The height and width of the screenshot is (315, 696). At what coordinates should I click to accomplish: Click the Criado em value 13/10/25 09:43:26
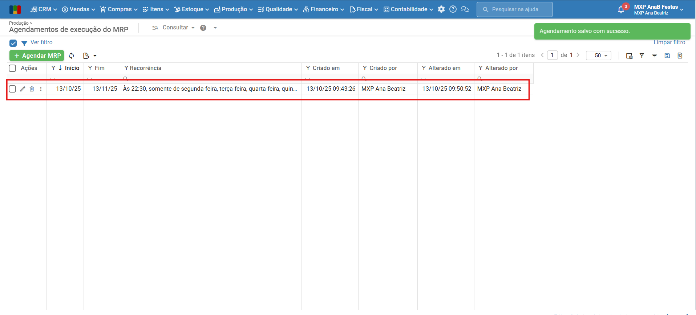[331, 89]
